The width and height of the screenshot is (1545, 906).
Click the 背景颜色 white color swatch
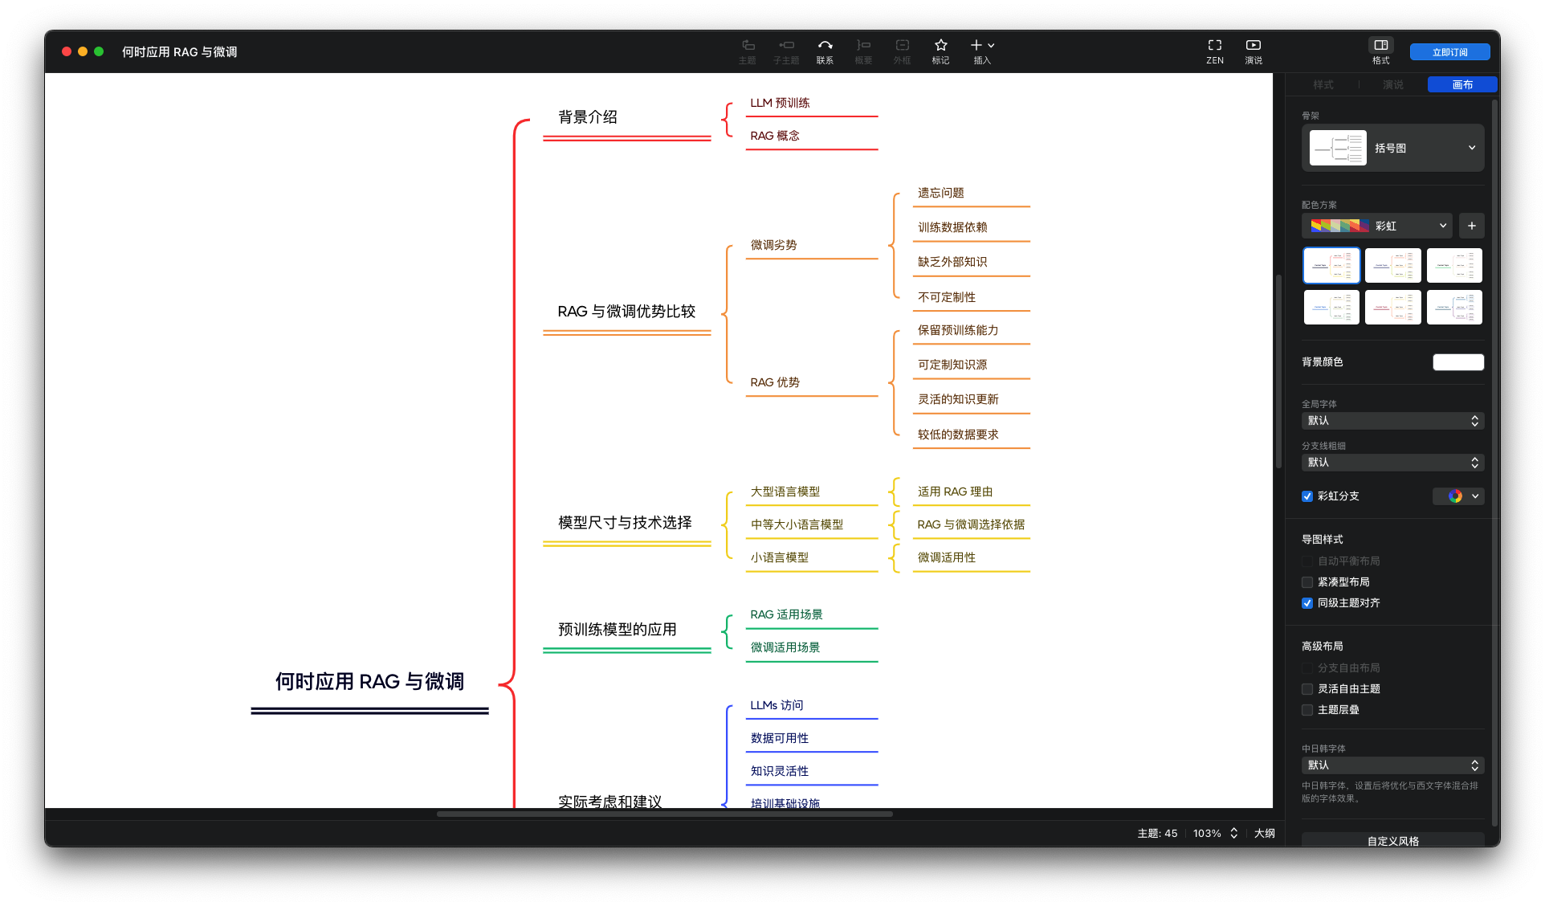pyautogui.click(x=1457, y=362)
